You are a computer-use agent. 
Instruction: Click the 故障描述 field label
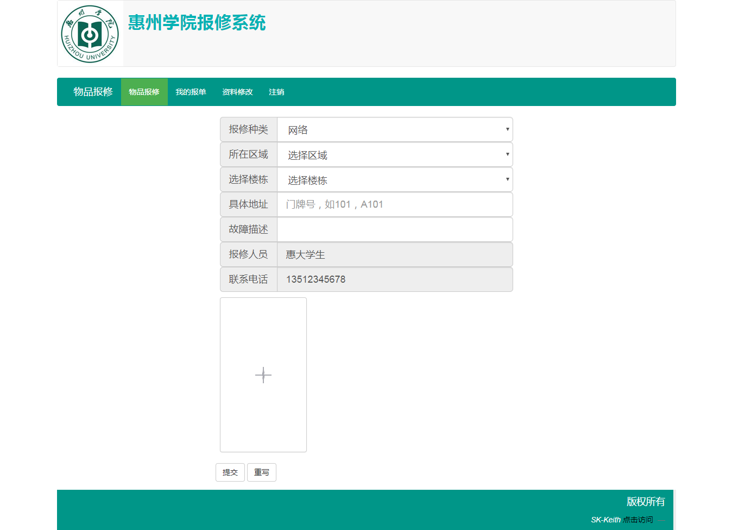coord(248,229)
